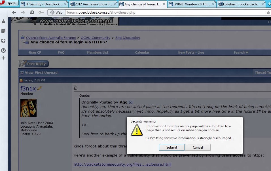Open Calendar in the forum navbar
271x171 pixels.
[x=142, y=52]
